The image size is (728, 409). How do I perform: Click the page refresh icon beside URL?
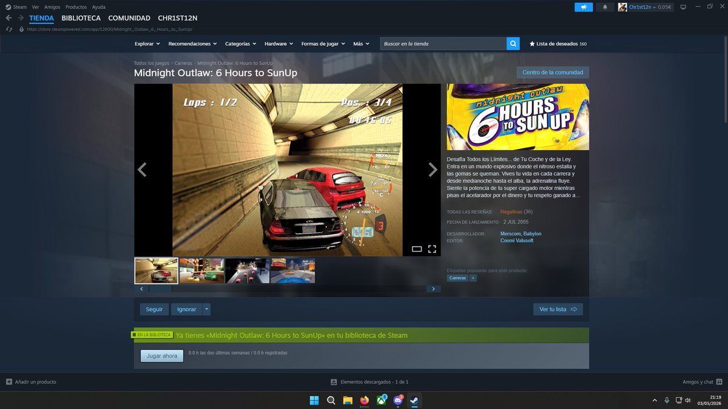pos(8,29)
